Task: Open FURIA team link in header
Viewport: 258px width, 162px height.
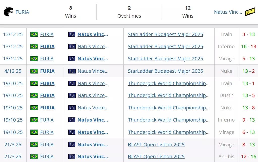Action: [22, 12]
